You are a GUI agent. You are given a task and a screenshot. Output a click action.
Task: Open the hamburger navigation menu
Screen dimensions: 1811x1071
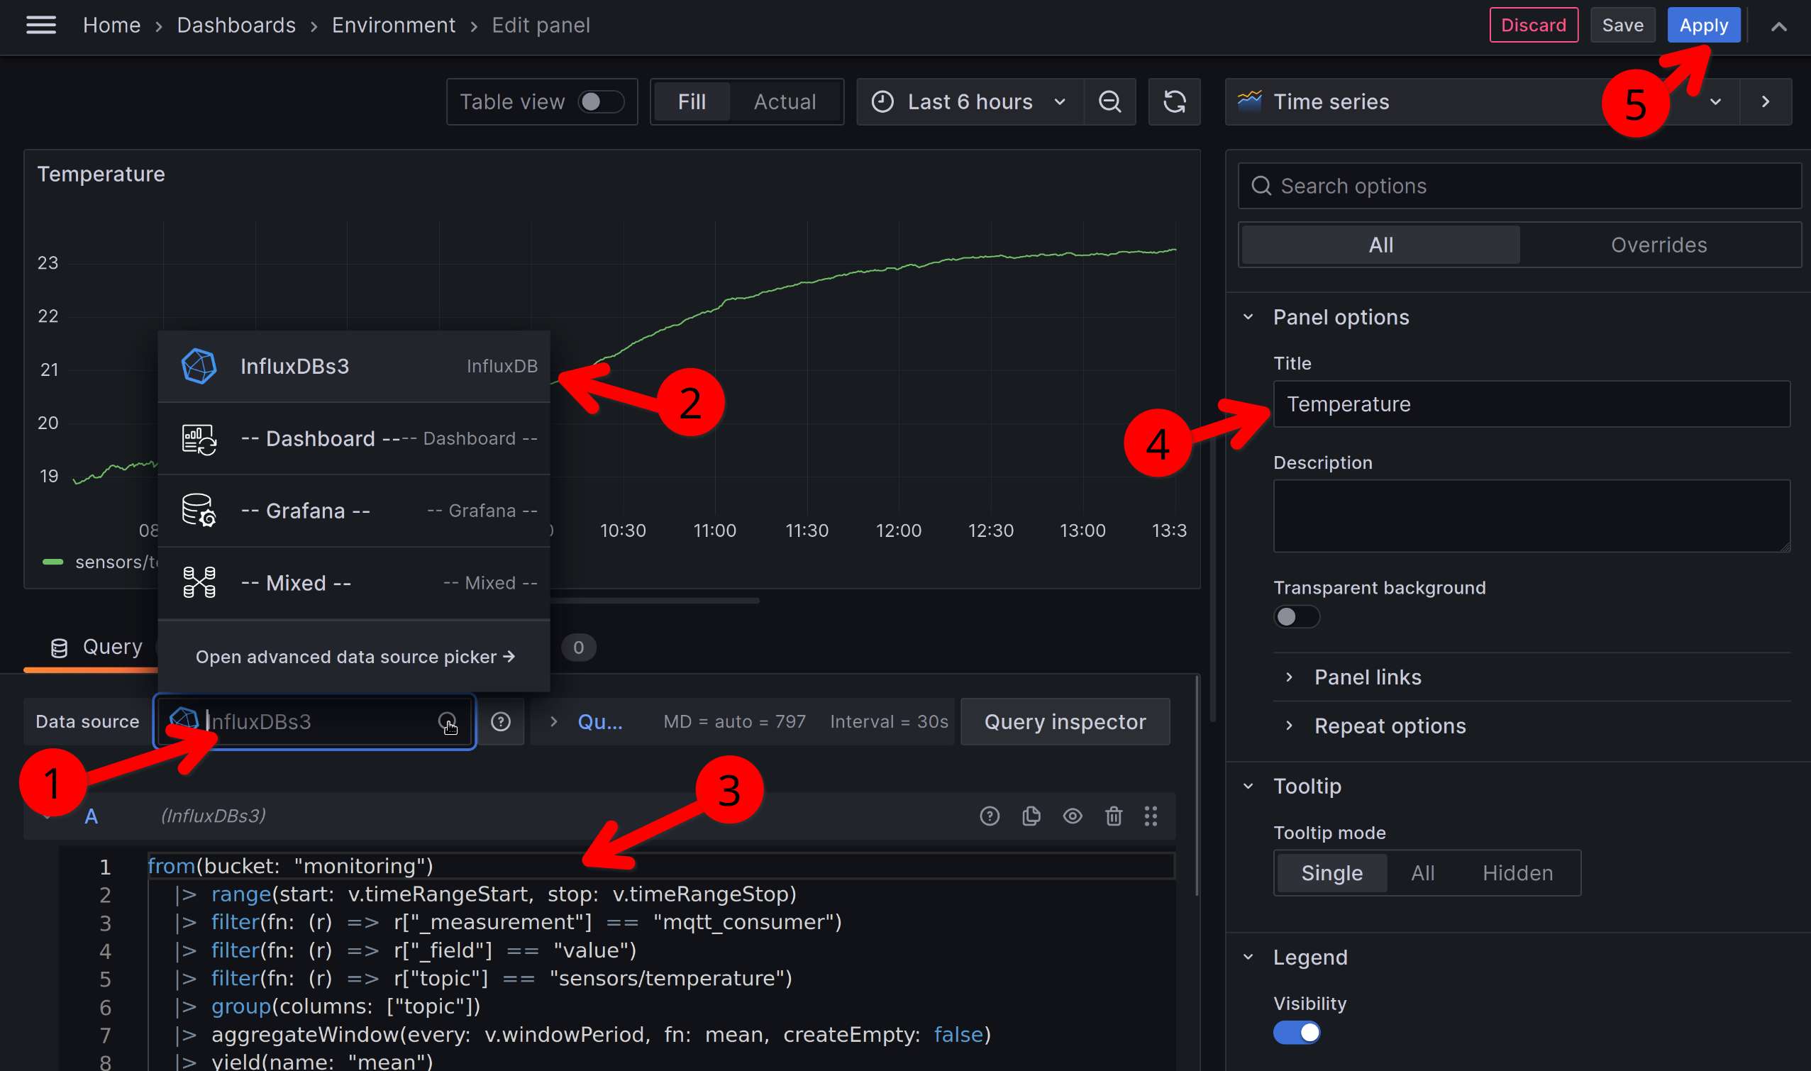[x=40, y=26]
